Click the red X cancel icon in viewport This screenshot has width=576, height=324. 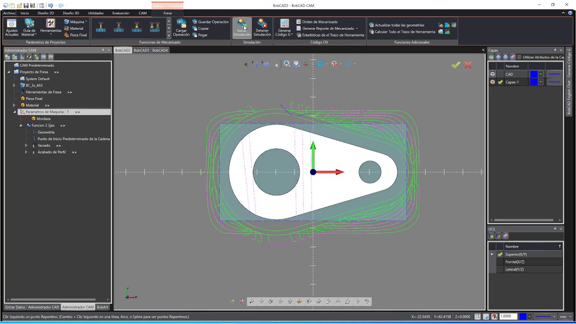[468, 65]
